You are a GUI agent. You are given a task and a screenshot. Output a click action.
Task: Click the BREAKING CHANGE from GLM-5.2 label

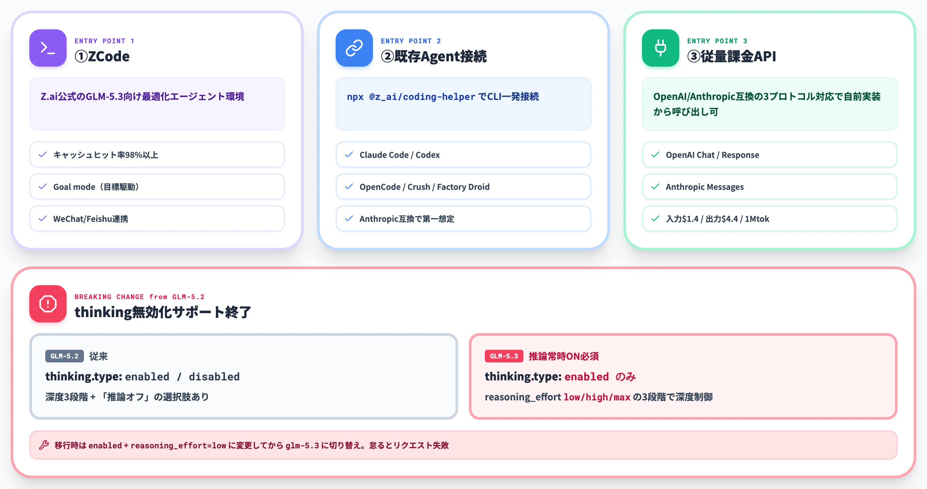(140, 297)
